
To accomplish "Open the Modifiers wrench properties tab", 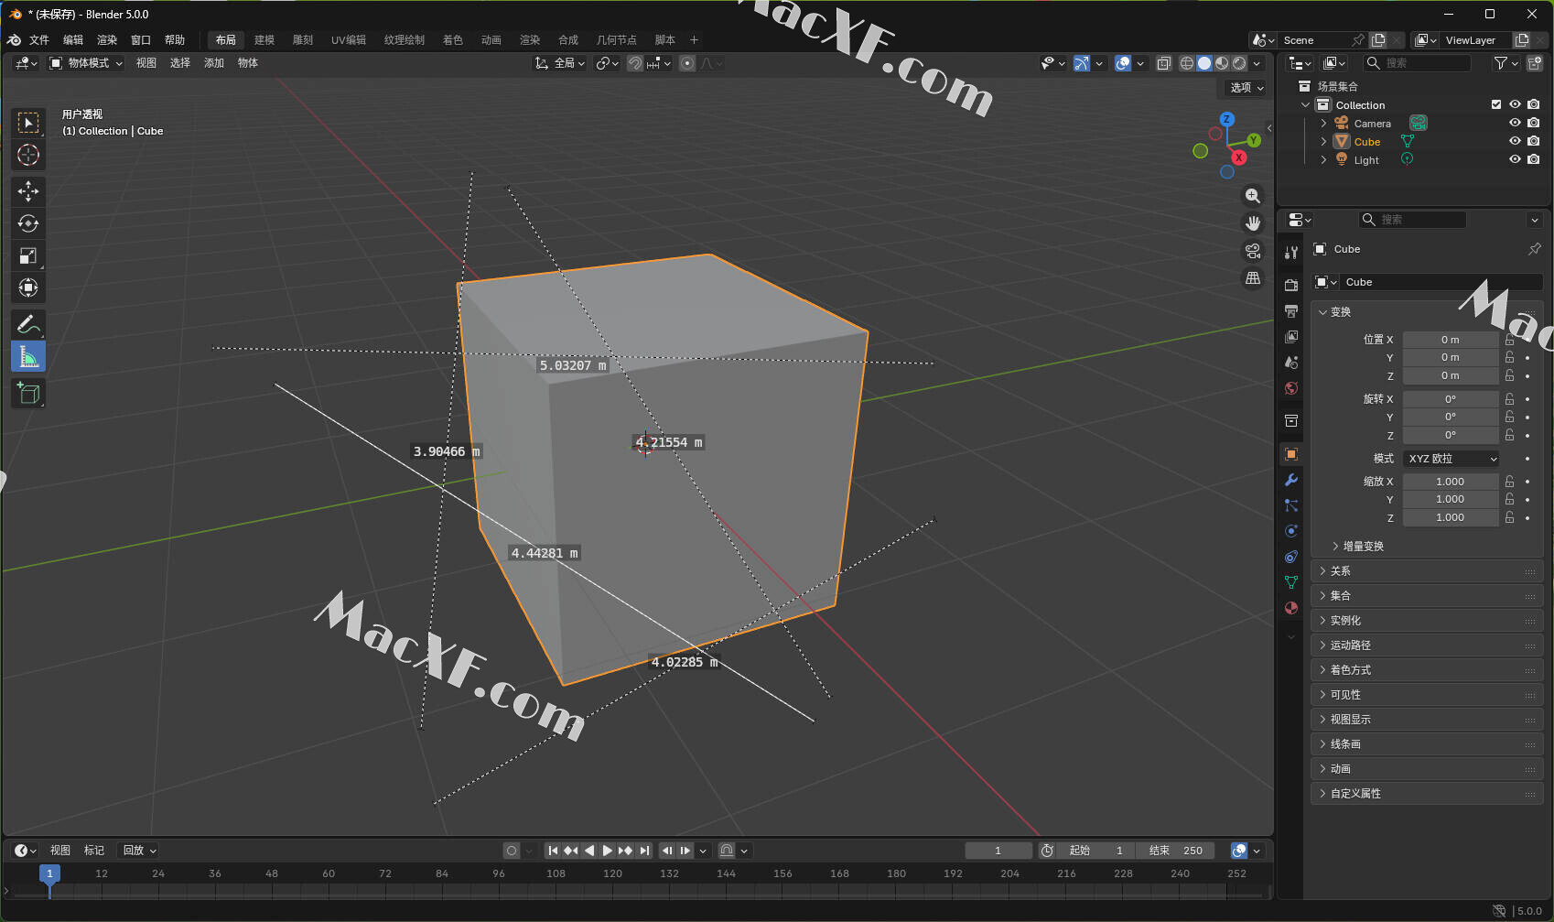I will pos(1291,480).
